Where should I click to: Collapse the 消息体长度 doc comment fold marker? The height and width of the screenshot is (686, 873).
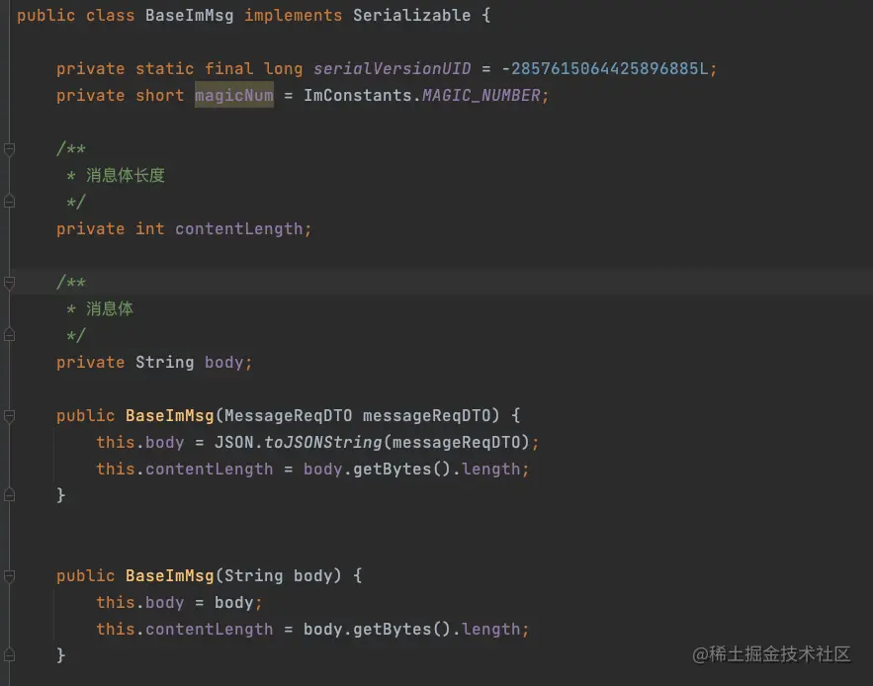[9, 149]
